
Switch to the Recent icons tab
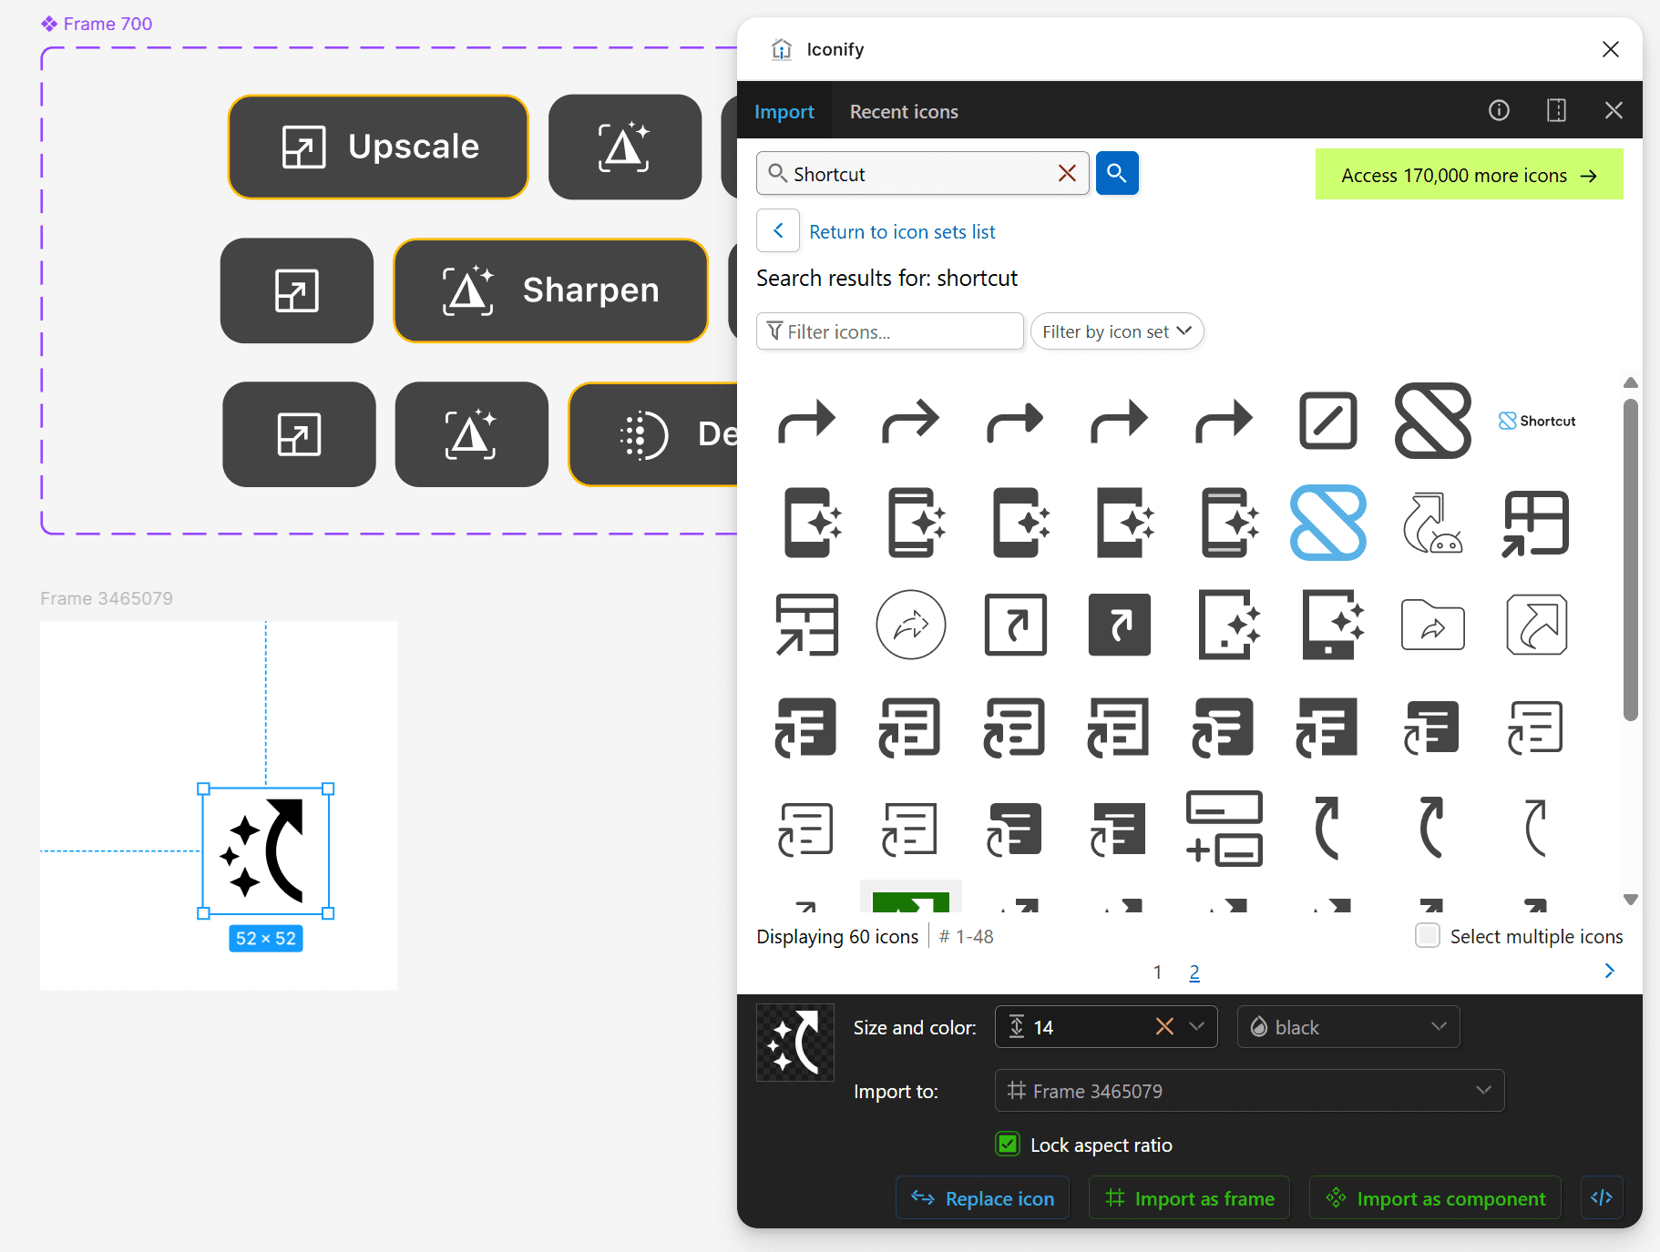tap(904, 111)
